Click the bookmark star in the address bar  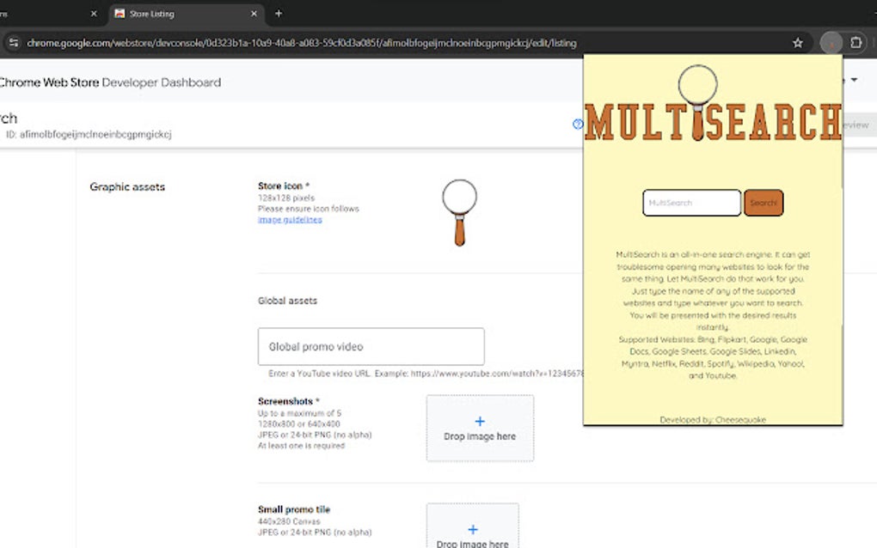[797, 41]
